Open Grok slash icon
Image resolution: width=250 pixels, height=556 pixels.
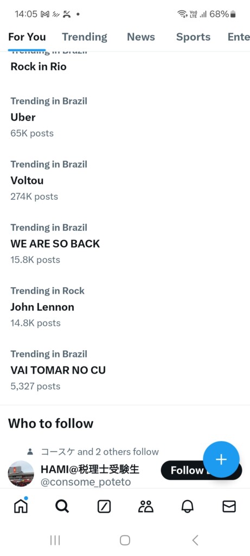click(104, 507)
